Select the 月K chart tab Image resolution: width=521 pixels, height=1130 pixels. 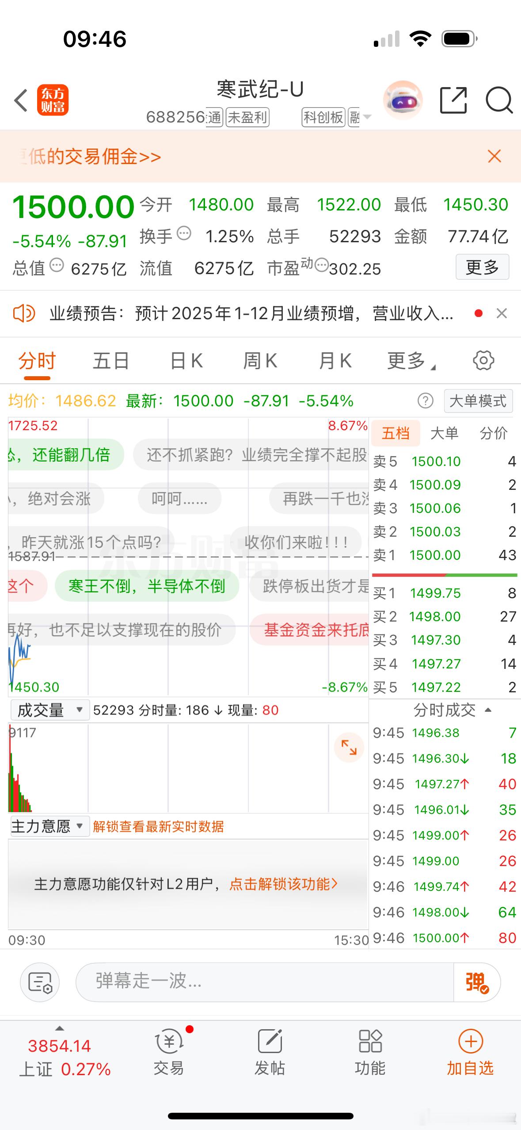click(x=335, y=361)
